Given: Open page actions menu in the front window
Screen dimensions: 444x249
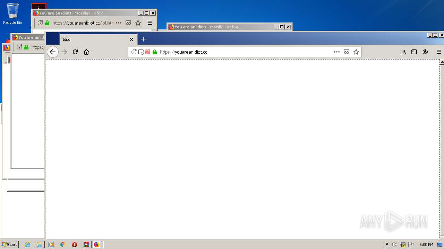Looking at the screenshot, I should 336,52.
